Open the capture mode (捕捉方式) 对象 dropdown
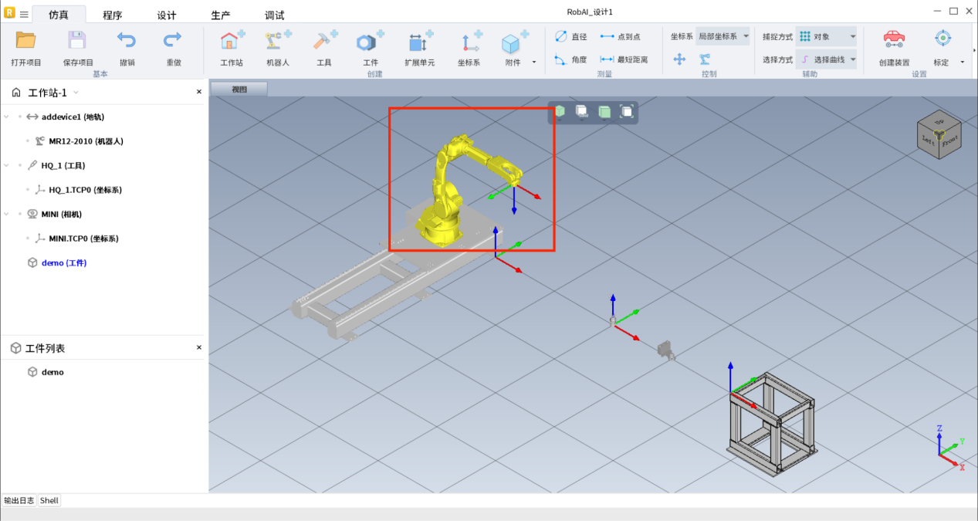978x521 pixels. 826,36
